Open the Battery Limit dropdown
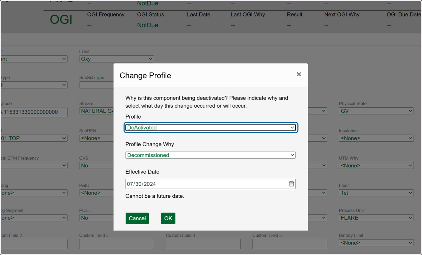The height and width of the screenshot is (255, 422). [376, 243]
